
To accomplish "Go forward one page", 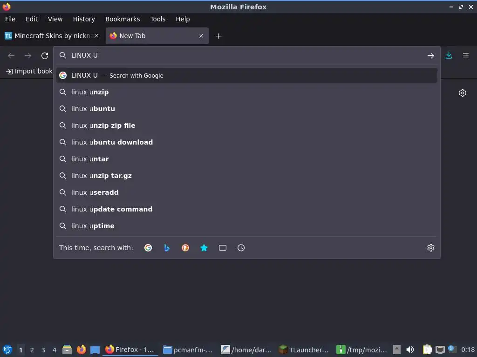I will tap(27, 56).
